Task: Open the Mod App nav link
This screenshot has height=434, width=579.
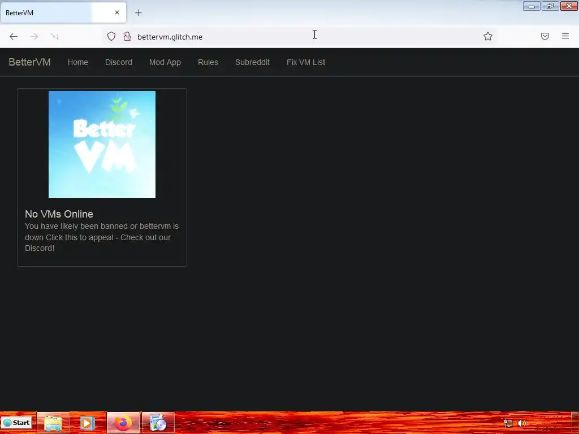Action: pos(165,62)
